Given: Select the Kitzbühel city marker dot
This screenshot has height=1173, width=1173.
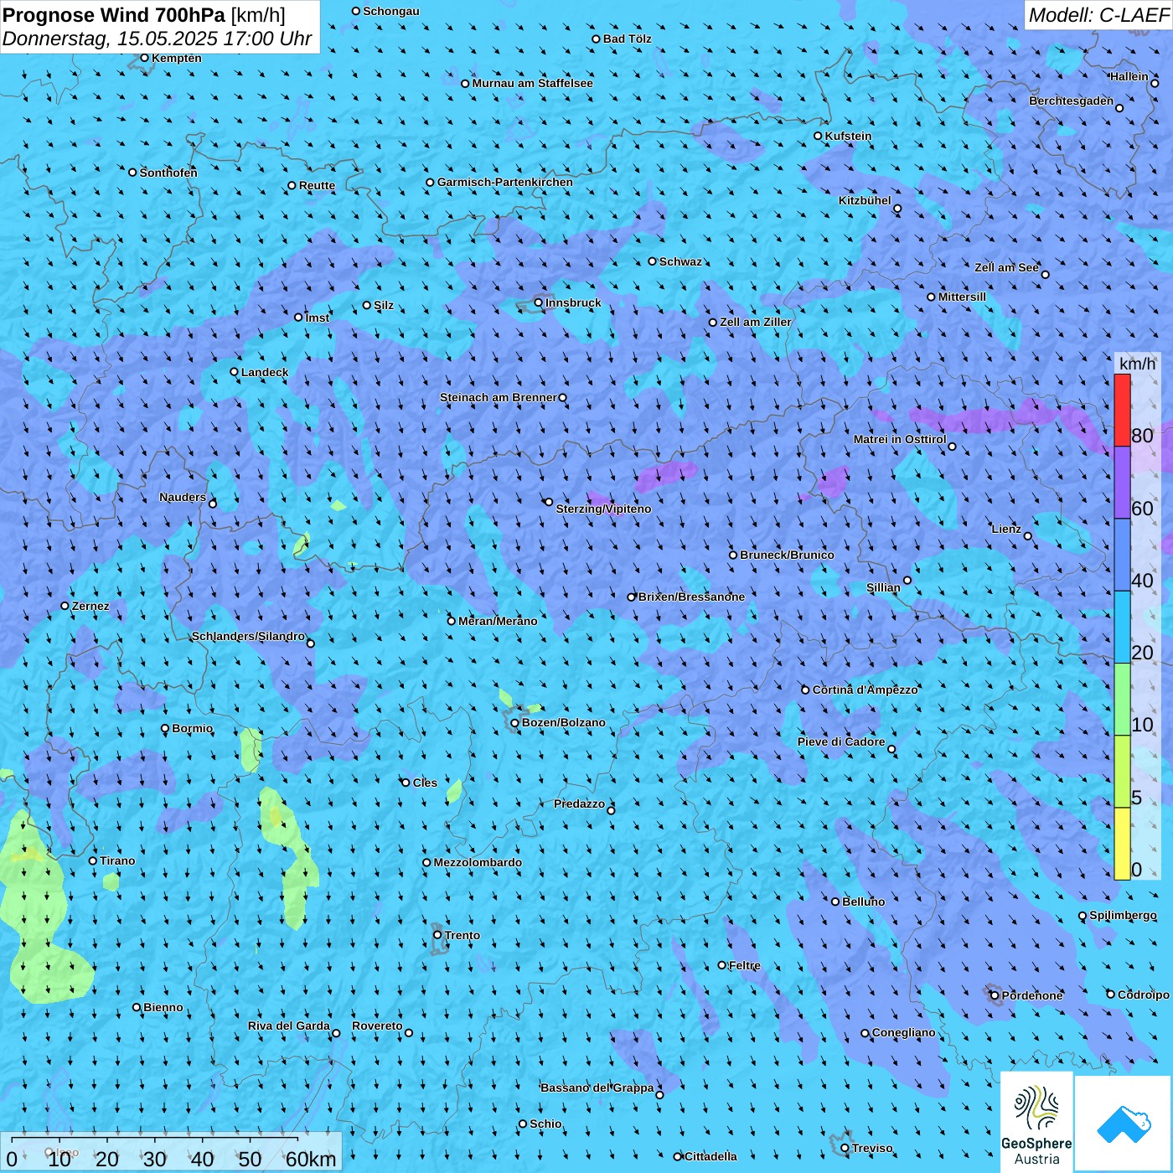Looking at the screenshot, I should [x=897, y=209].
